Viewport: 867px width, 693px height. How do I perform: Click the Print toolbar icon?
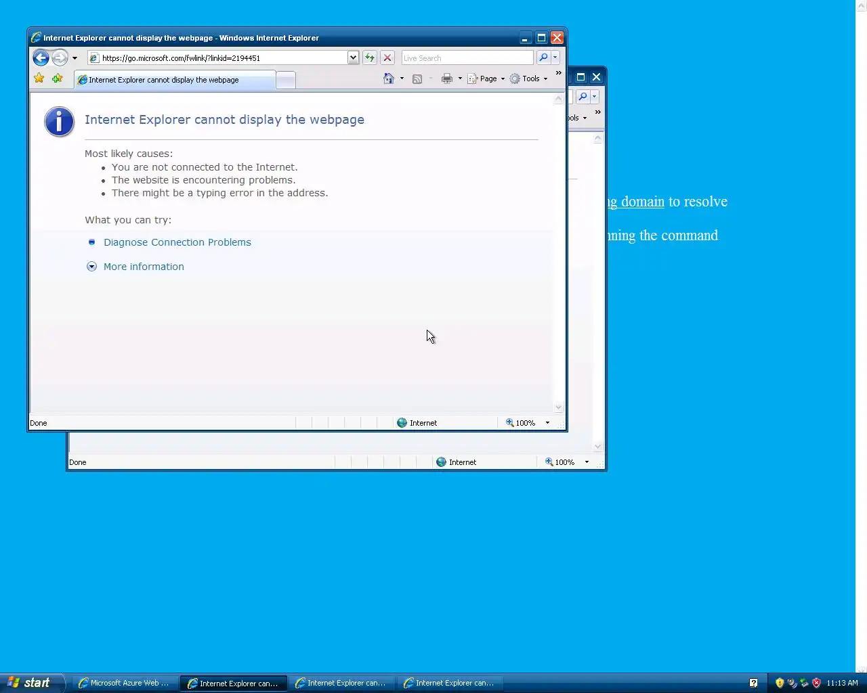[x=447, y=79]
